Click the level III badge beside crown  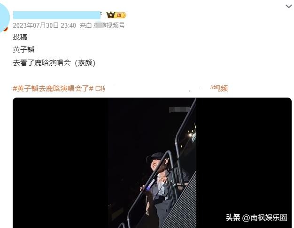click(x=120, y=15)
